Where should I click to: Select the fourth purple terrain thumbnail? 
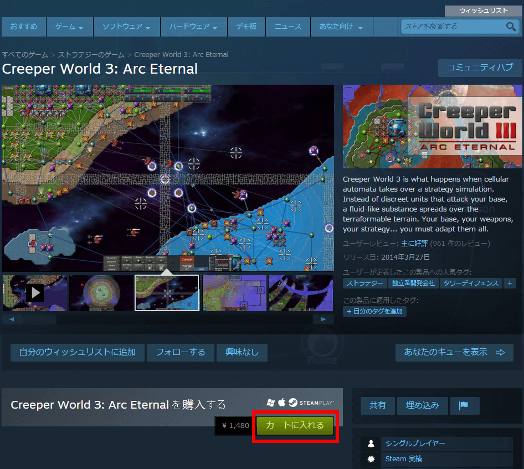235,293
